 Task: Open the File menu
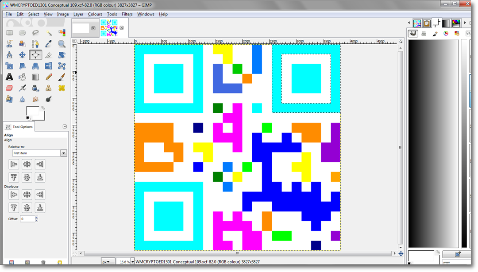tap(8, 14)
